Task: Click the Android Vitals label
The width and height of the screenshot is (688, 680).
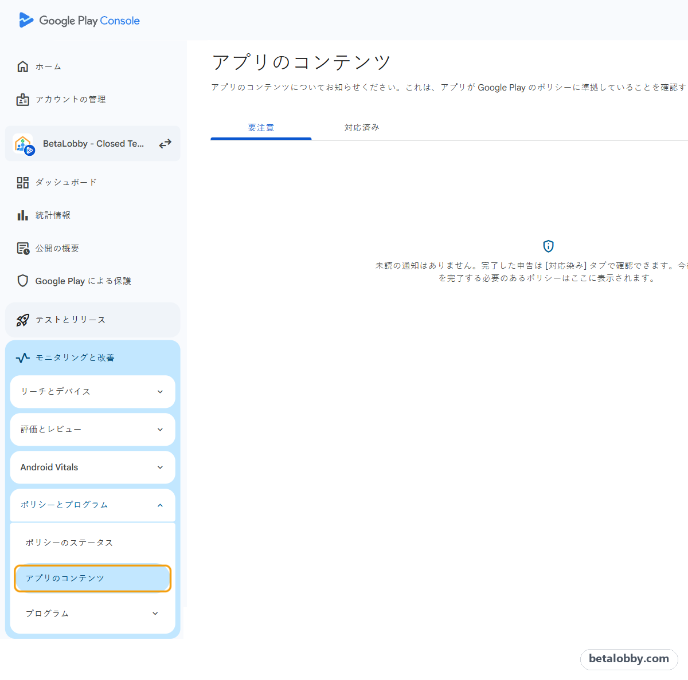Action: point(49,467)
